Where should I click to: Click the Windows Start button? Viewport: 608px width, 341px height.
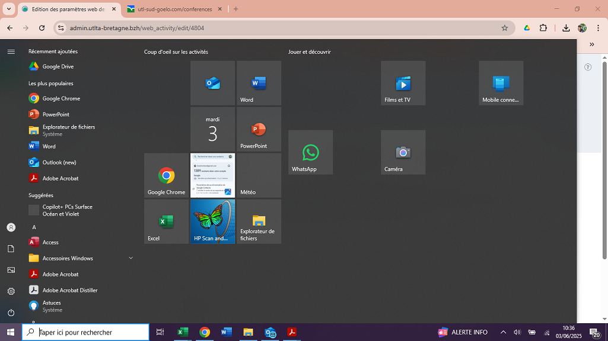[x=11, y=332]
